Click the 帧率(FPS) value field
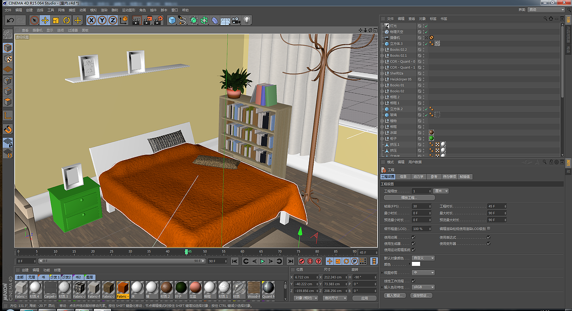 tap(421, 206)
